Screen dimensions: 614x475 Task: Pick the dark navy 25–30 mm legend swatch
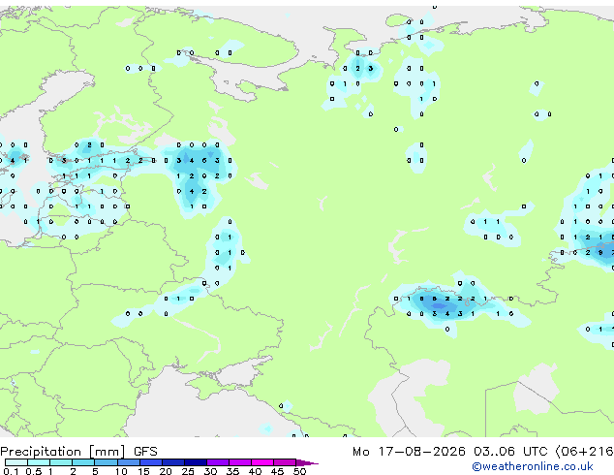point(195,462)
